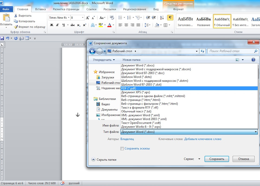Switch to the Ссылки tab
The image size is (260, 186).
[91, 9]
